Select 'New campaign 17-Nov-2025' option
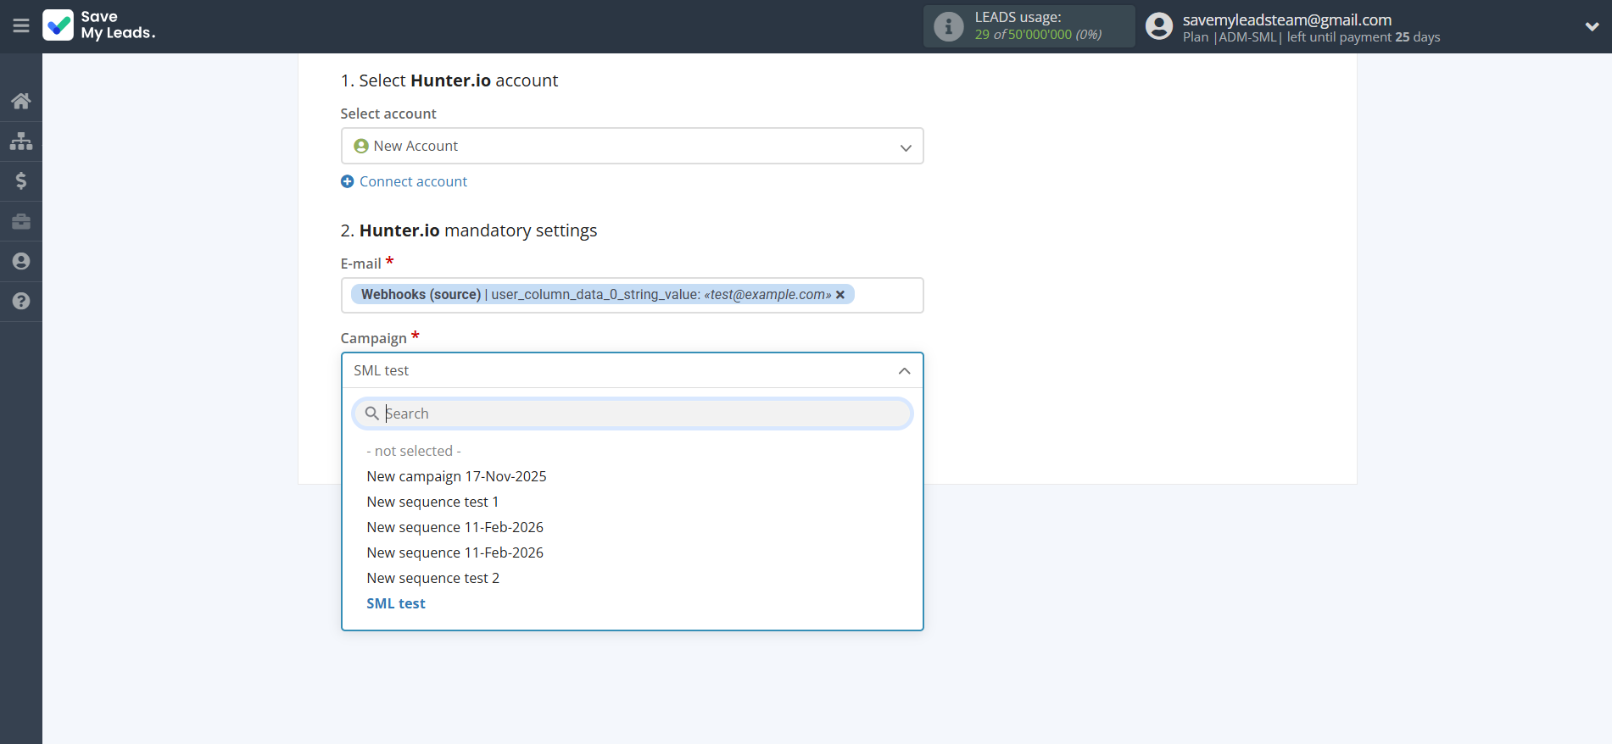This screenshot has height=744, width=1612. tap(456, 476)
